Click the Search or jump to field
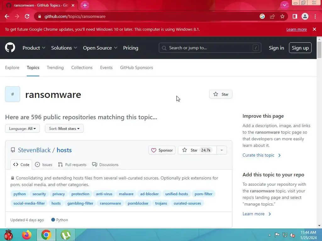The height and width of the screenshot is (241, 322). [210, 48]
